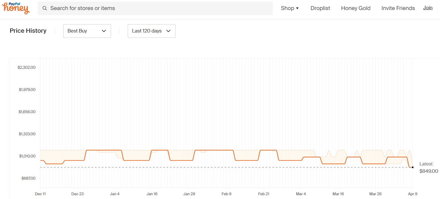
Task: Pick the Feb 9 date marker
Action: (226, 194)
